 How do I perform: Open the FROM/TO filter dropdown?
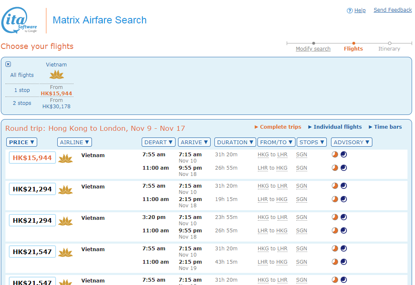tap(277, 142)
